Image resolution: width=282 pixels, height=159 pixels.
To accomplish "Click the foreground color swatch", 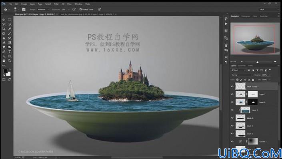I will pos(6,71).
